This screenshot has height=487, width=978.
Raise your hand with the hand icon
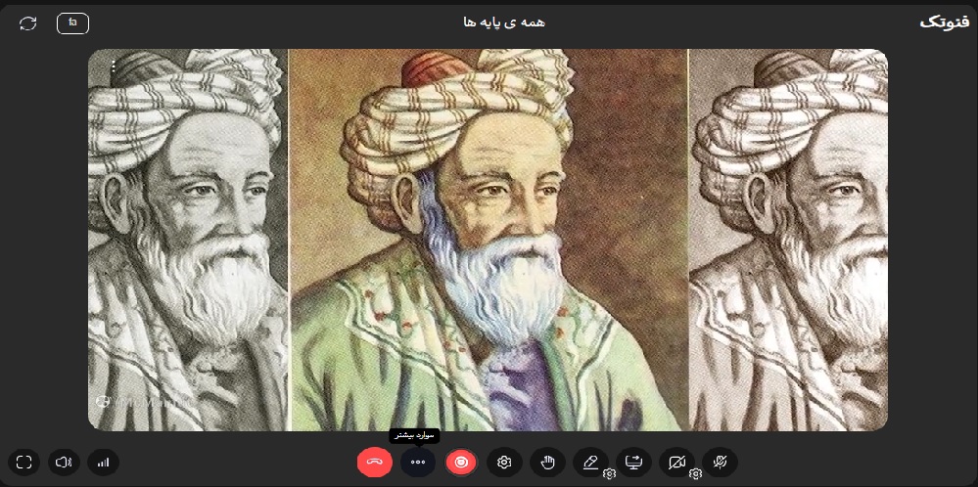(547, 463)
